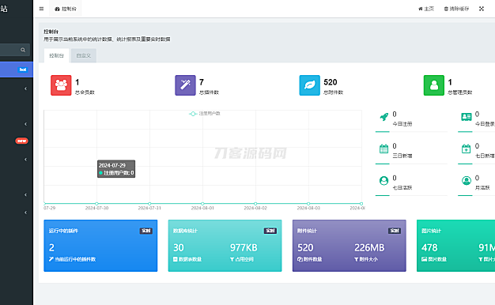495x305 pixels.
Task: Click the purple 总插件数 magic wand icon
Action: (x=185, y=85)
